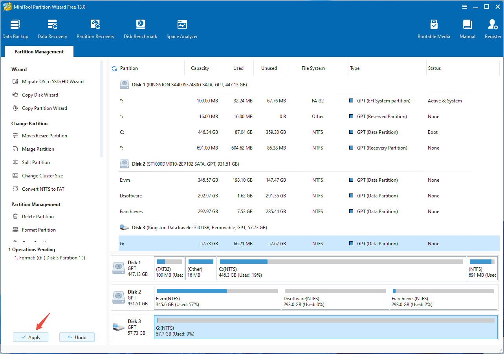Select the Partition Management tab
Viewport: 504px width, 354px height.
(38, 51)
